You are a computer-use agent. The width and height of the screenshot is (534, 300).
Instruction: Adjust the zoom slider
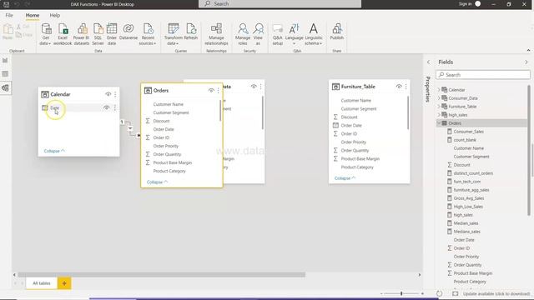(x=401, y=293)
